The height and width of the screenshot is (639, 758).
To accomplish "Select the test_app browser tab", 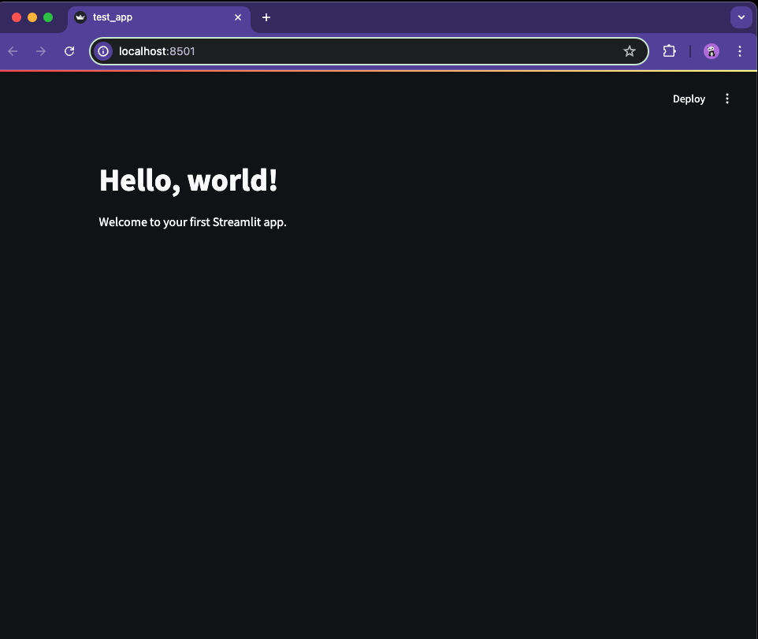I will click(159, 18).
